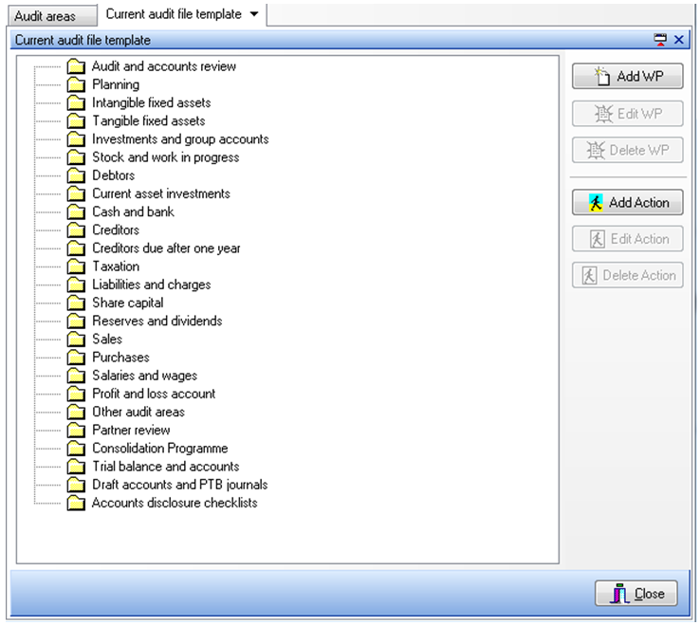Select the Partner review label

(x=131, y=431)
